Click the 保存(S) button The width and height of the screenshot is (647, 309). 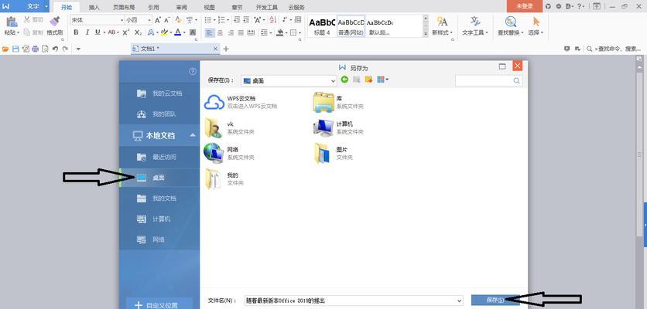click(495, 300)
